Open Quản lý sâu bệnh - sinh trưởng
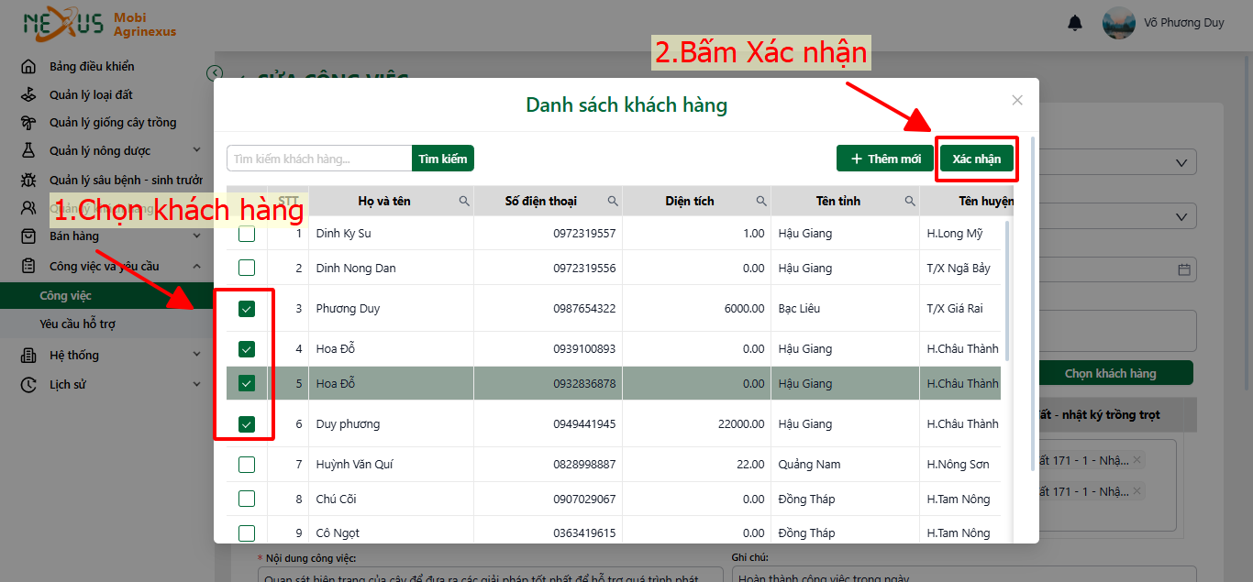 point(127,180)
